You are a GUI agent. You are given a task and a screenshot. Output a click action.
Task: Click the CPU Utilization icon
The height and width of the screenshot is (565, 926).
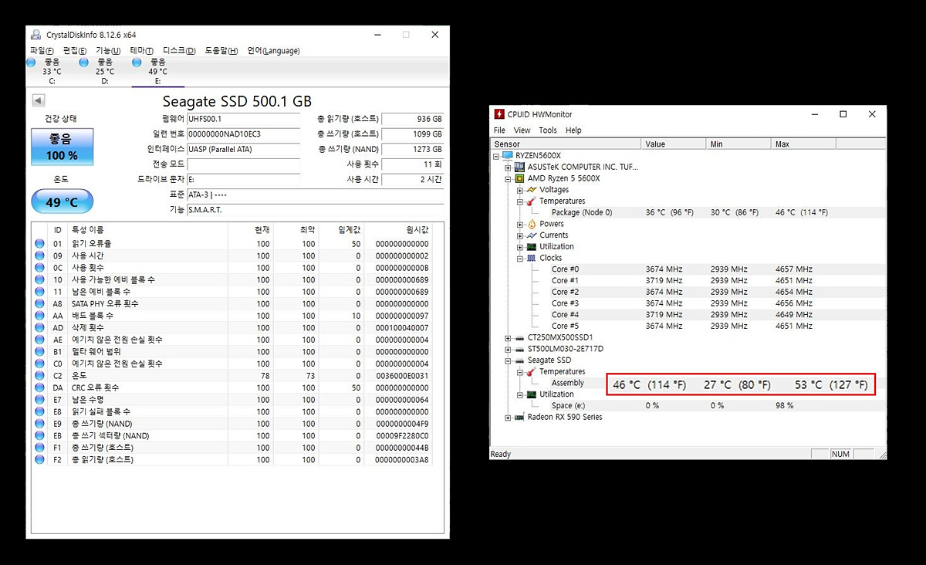(531, 247)
